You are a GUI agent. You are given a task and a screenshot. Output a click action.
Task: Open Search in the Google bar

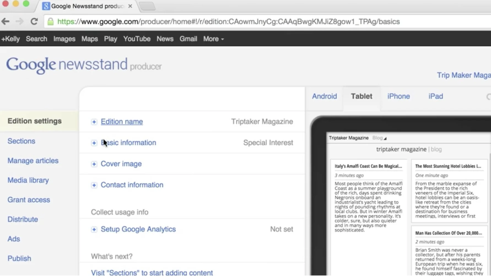[x=36, y=39]
